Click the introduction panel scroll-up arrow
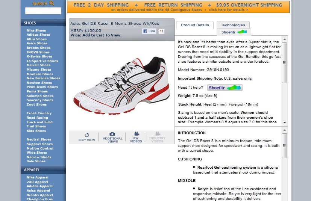Image resolution: width=311 pixels, height=201 pixels. [x=285, y=130]
